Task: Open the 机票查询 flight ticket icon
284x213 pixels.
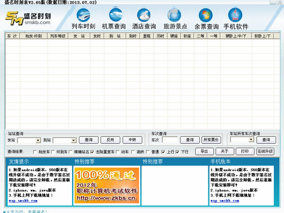Action: point(114,19)
